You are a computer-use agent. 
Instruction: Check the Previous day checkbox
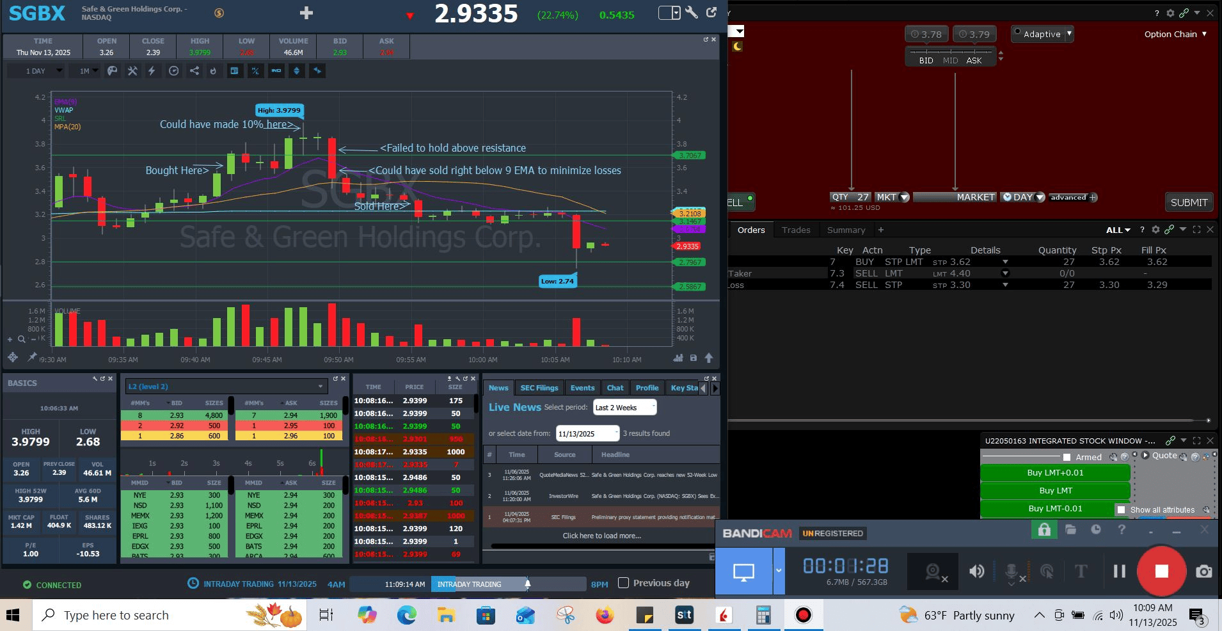[623, 583]
